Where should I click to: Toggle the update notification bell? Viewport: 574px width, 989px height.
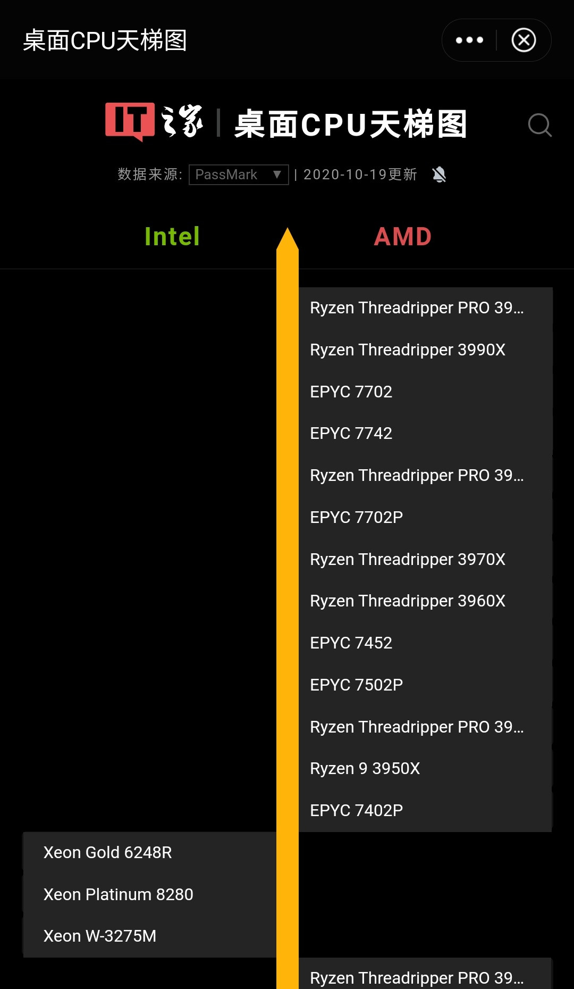point(439,174)
